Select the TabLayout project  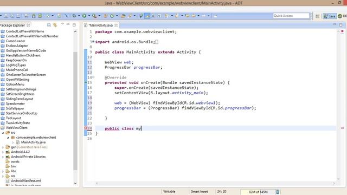13,118
